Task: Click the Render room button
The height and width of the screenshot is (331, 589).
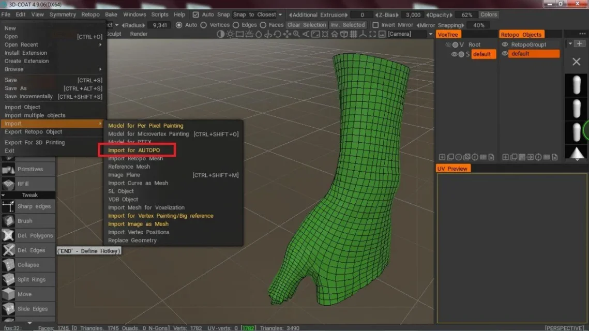Action: click(x=139, y=34)
